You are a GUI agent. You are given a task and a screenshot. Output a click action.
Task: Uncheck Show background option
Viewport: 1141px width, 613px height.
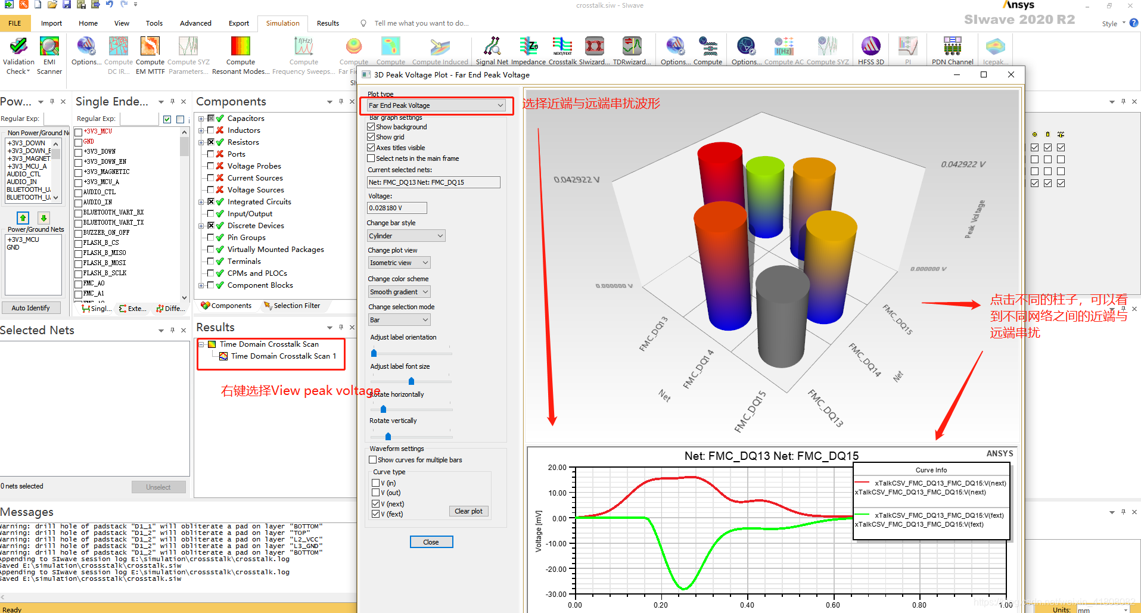tap(371, 127)
